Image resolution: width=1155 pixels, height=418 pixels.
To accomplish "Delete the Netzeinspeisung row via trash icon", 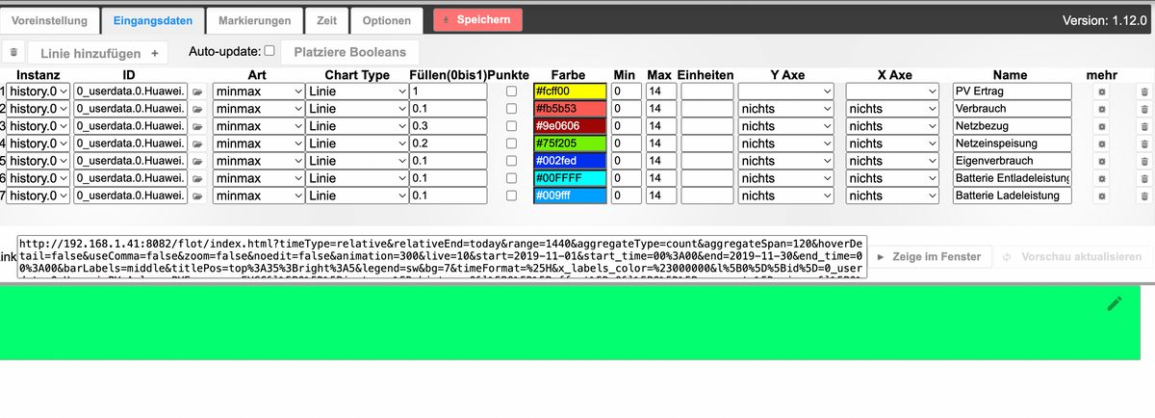I will pos(1143,144).
